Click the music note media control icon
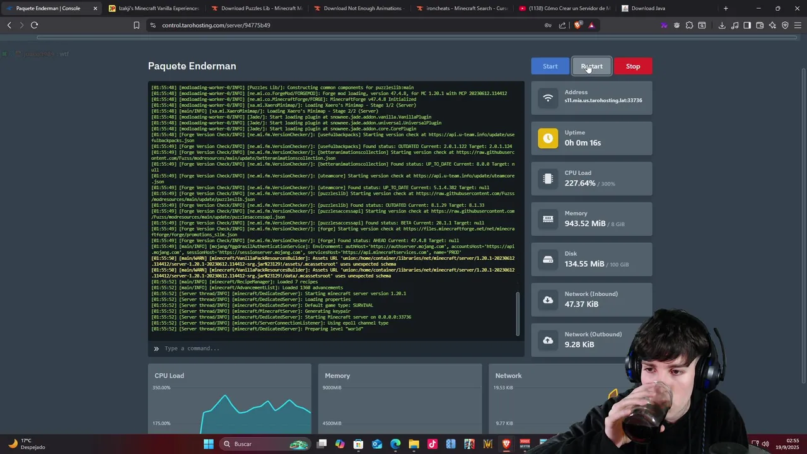Image resolution: width=807 pixels, height=454 pixels. pyautogui.click(x=734, y=25)
